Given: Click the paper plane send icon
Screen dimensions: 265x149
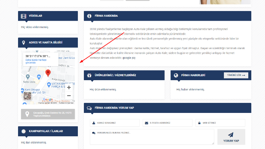Looking at the screenshot, I should (x=231, y=135).
